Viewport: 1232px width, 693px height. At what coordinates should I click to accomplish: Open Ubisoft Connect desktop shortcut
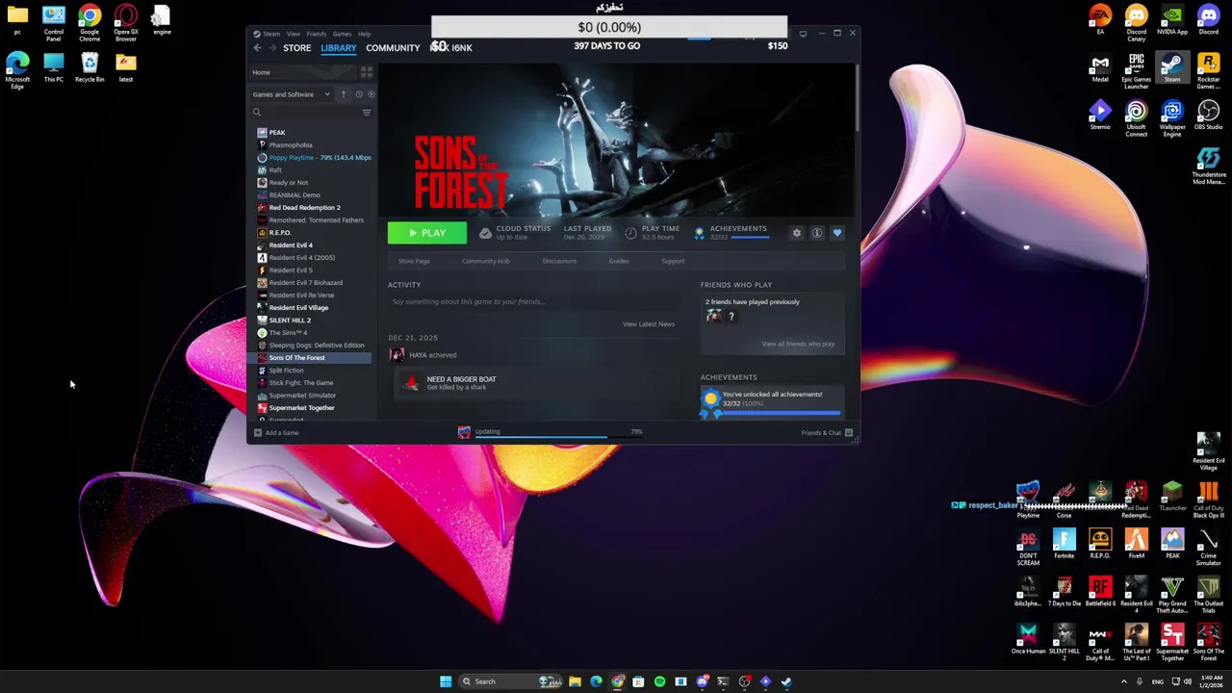1136,117
